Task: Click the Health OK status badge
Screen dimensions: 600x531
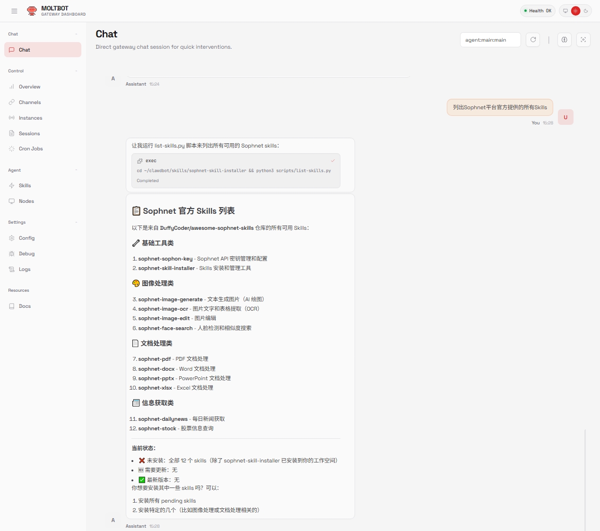Action: pyautogui.click(x=538, y=11)
